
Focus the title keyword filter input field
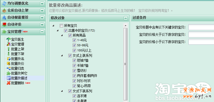tap(201, 27)
